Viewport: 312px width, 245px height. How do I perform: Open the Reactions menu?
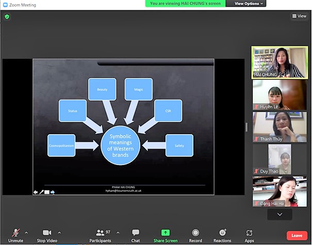[222, 235]
